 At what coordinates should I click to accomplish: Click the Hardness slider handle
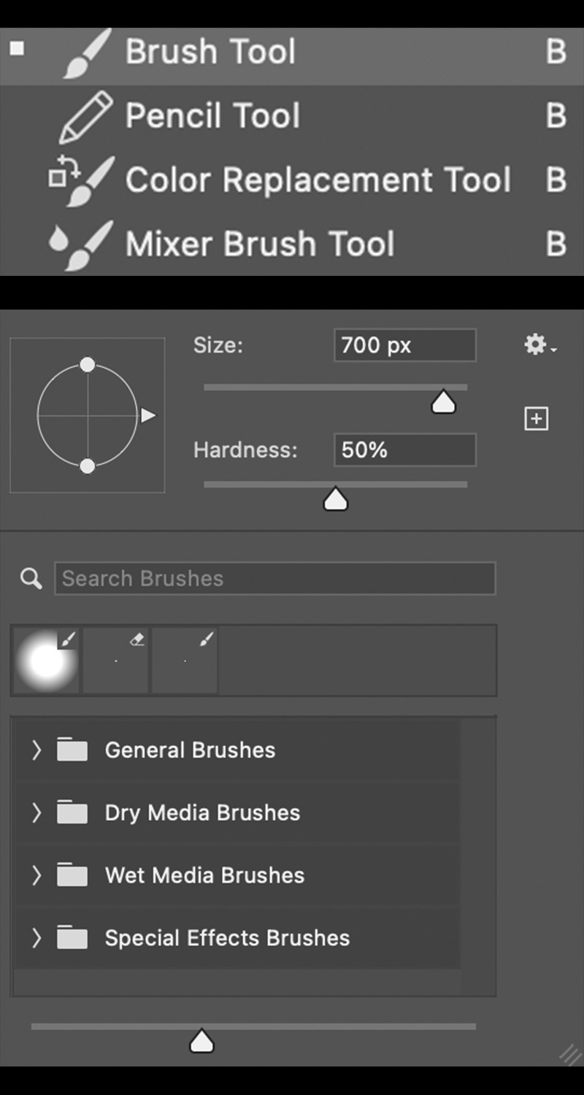click(336, 500)
